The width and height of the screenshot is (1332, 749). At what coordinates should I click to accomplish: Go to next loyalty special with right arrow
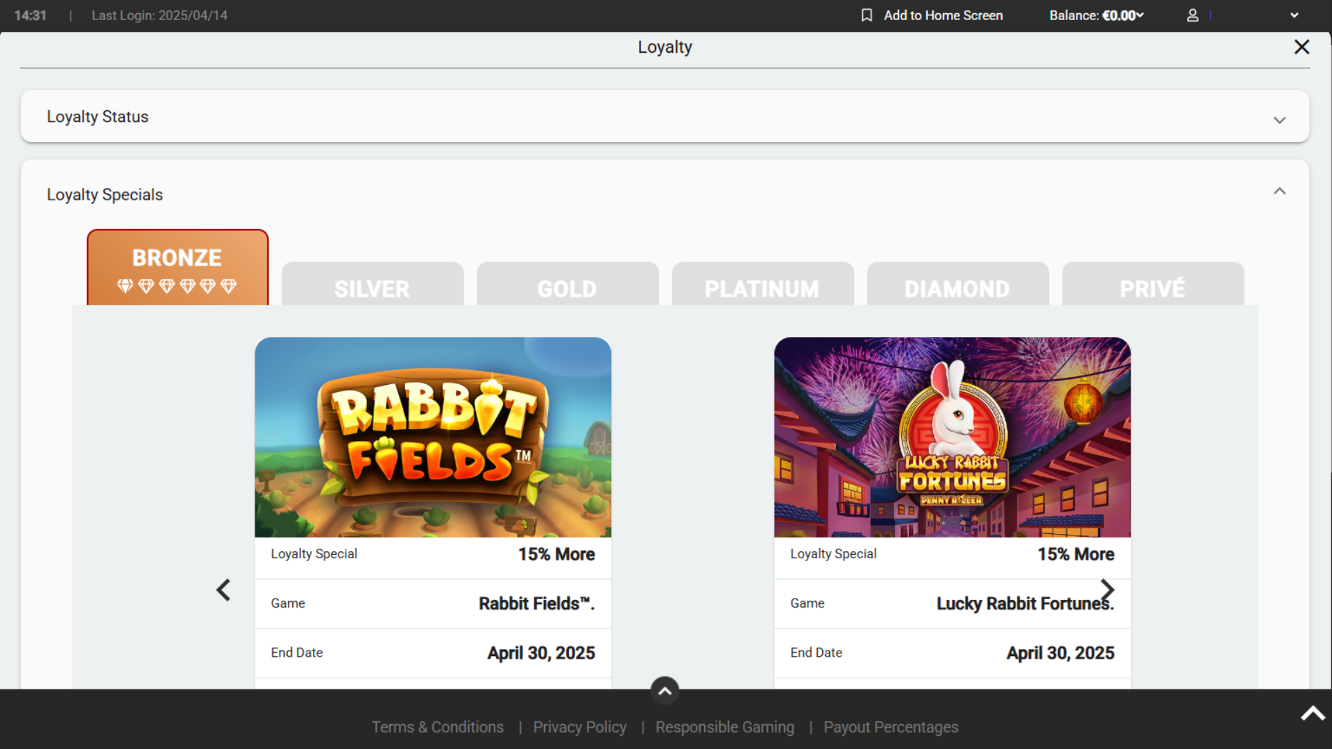[1108, 590]
